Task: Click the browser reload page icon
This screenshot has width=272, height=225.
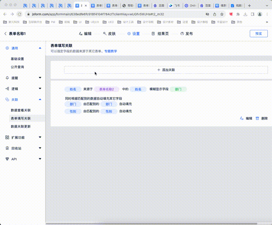Action: [19, 14]
